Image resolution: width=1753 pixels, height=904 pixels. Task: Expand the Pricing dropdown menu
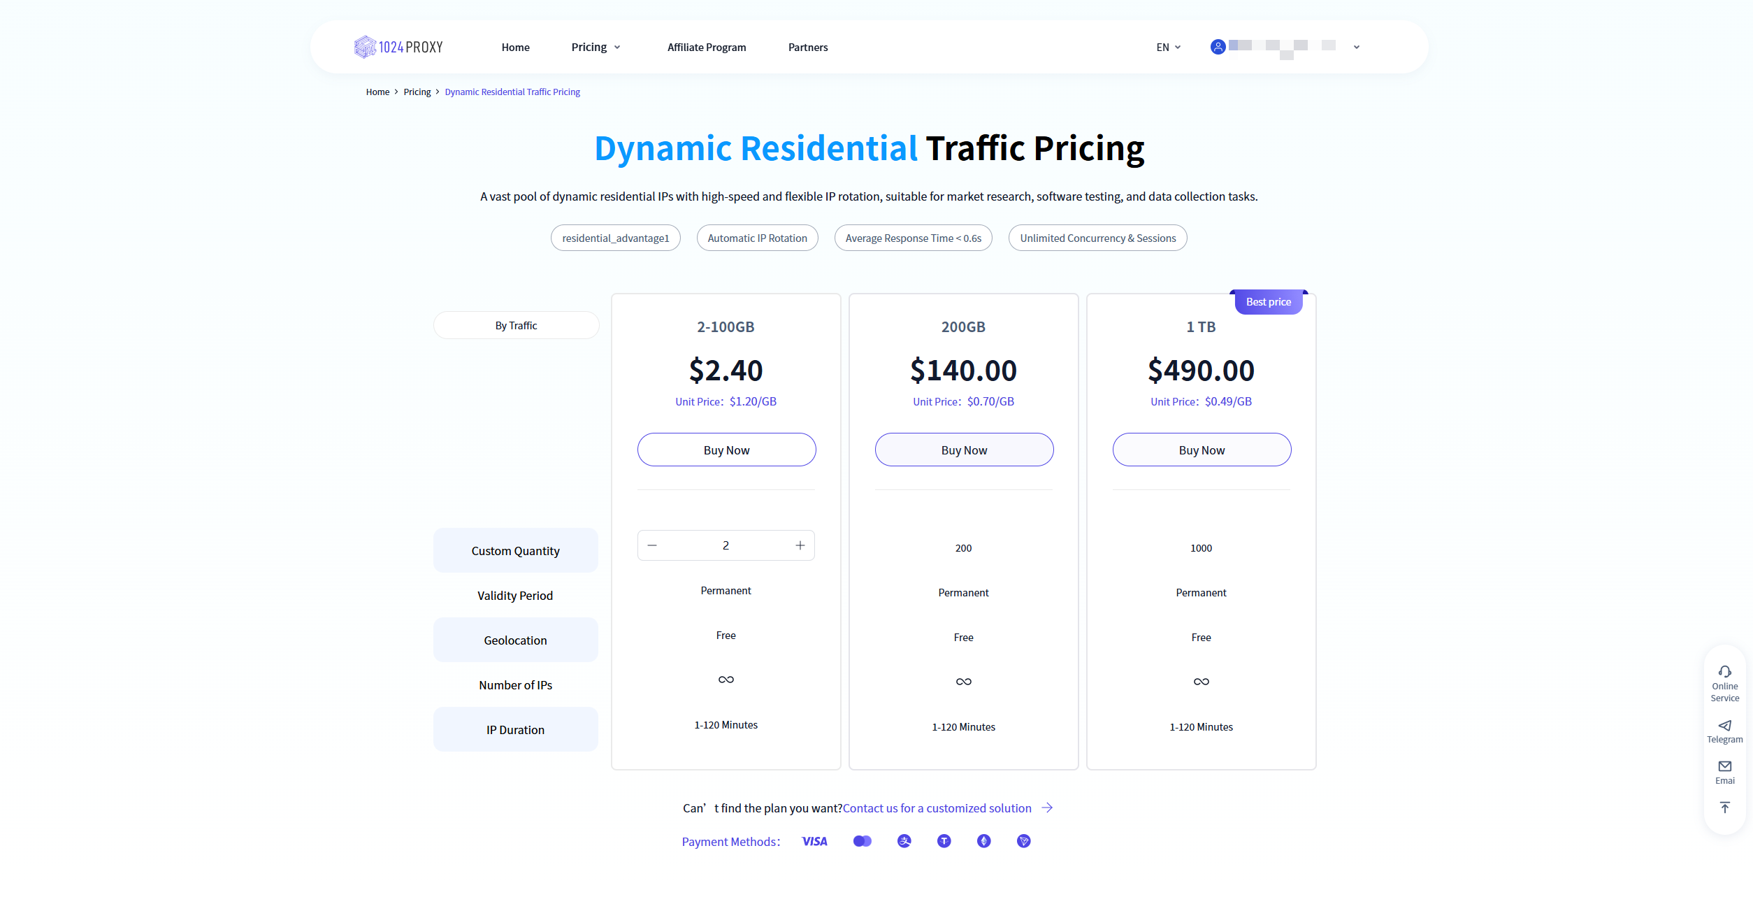tap(596, 47)
